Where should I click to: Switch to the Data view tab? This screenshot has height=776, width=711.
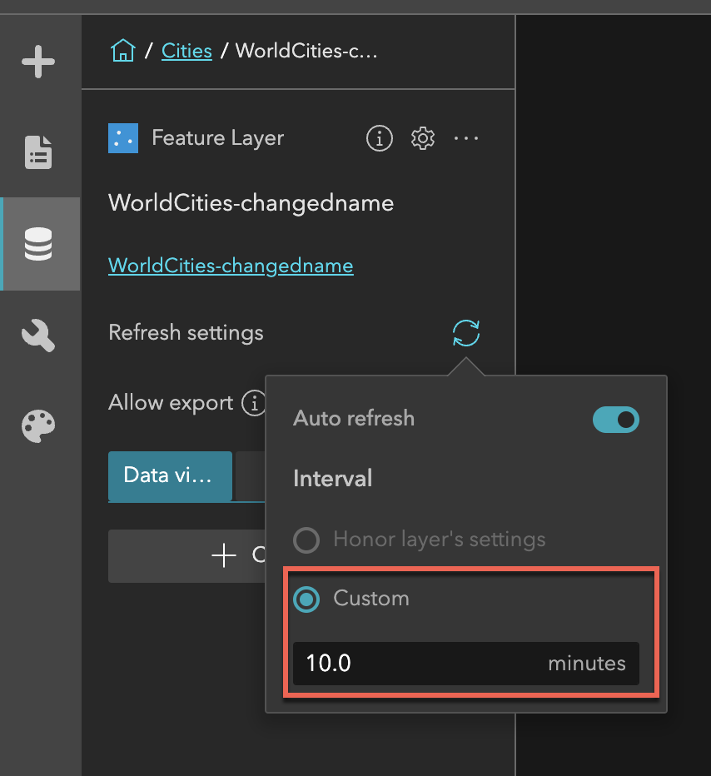click(170, 476)
